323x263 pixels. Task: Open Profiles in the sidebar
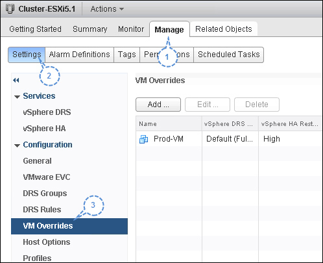point(37,258)
